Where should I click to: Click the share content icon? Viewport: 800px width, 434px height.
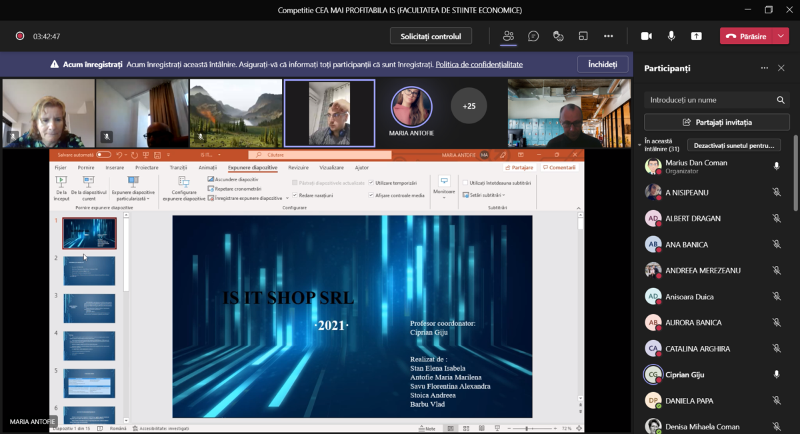[696, 36]
